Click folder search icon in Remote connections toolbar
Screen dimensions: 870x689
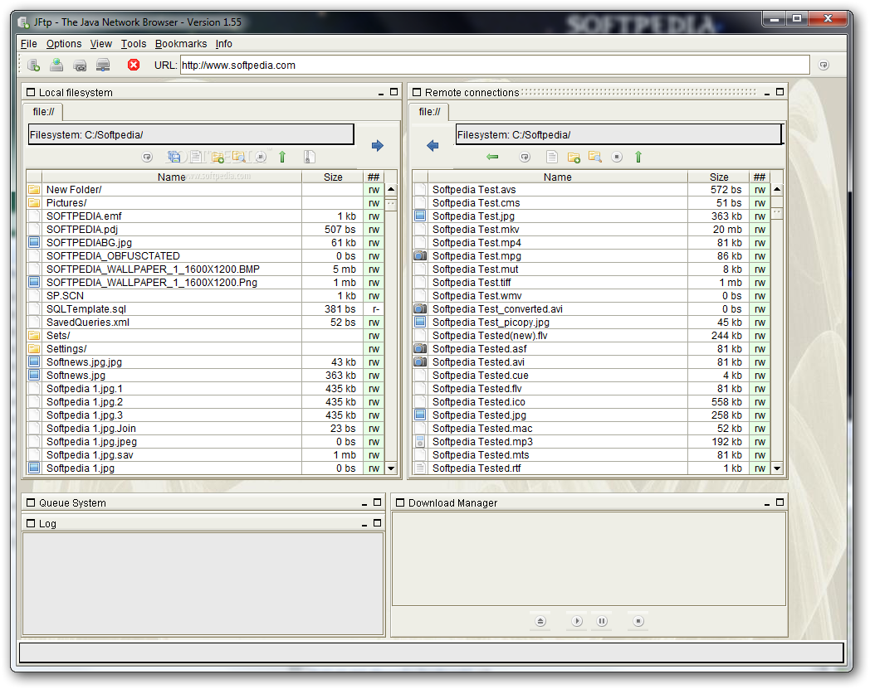pyautogui.click(x=594, y=157)
